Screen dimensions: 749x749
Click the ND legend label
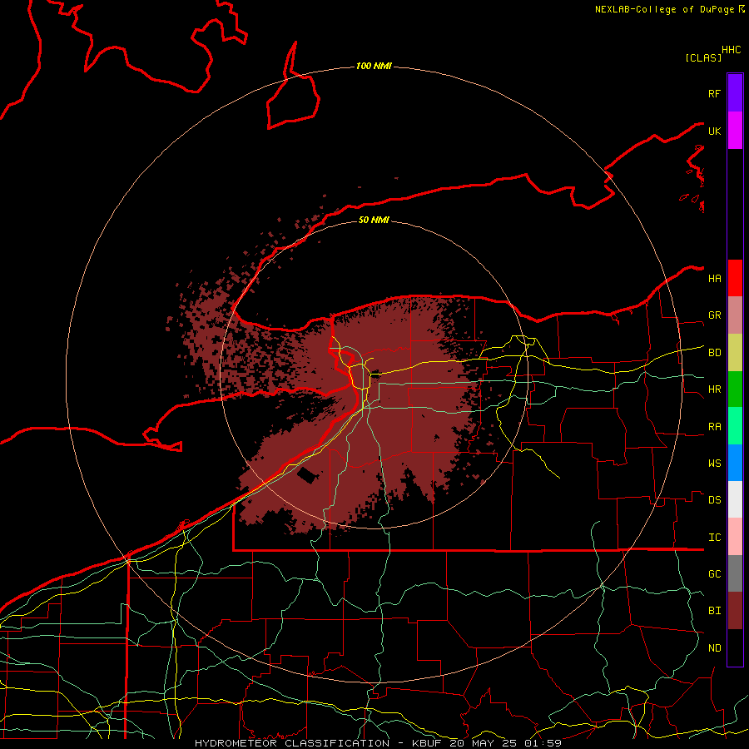[715, 648]
